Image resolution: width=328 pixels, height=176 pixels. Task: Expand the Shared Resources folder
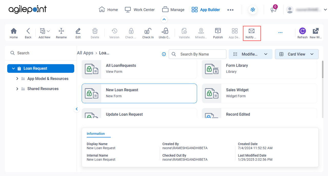[x=17, y=89]
